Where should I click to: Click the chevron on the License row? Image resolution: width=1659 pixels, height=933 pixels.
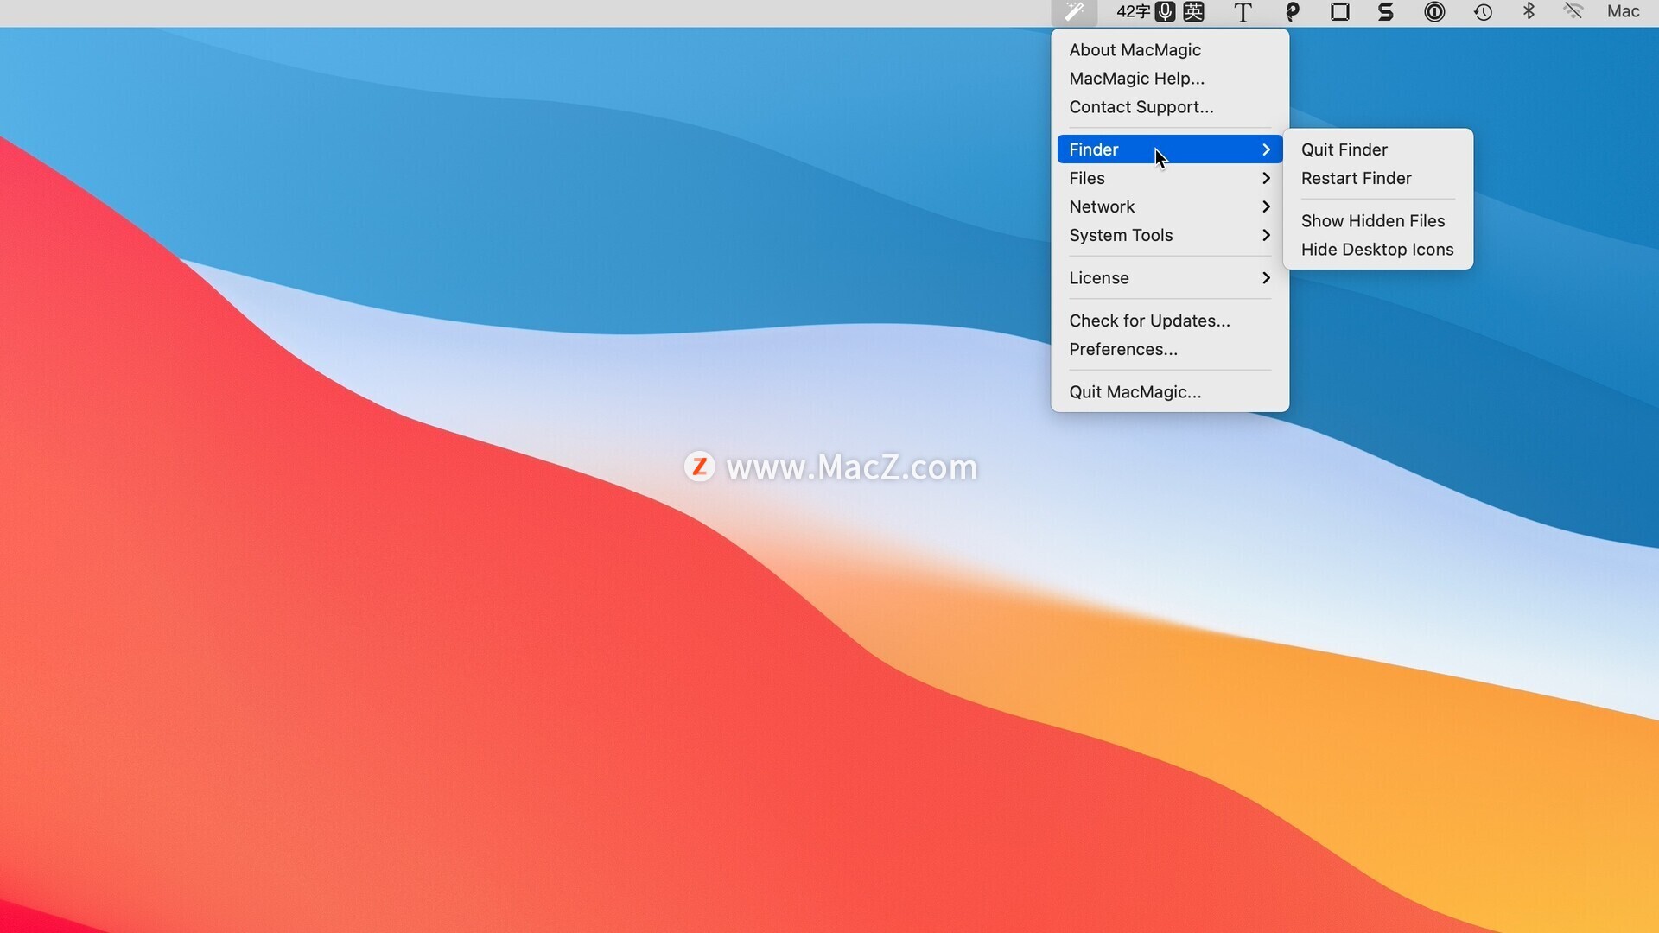tap(1266, 278)
